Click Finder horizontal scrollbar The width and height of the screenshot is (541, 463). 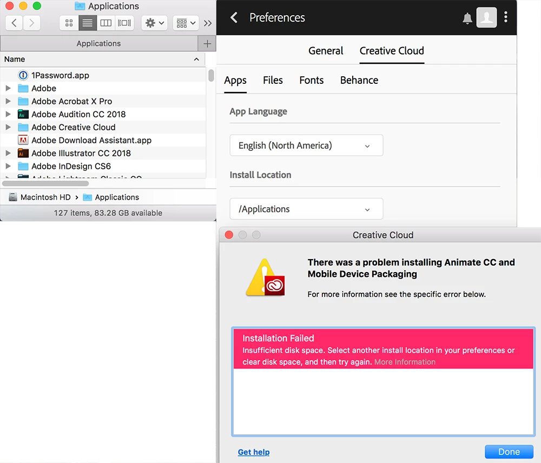45,183
